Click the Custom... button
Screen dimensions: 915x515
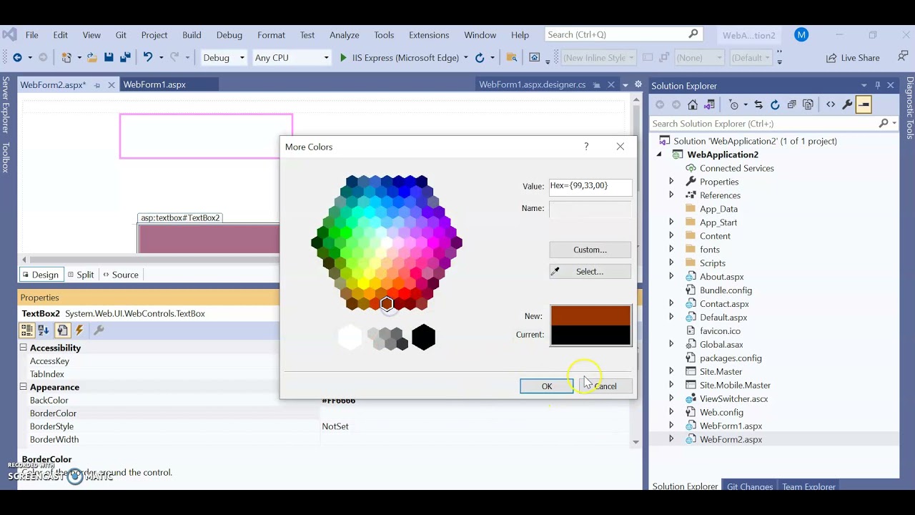[590, 250]
